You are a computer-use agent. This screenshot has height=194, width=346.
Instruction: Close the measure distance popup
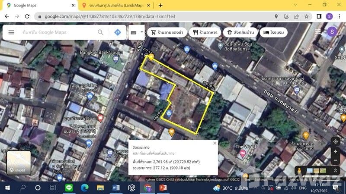pyautogui.click(x=215, y=143)
